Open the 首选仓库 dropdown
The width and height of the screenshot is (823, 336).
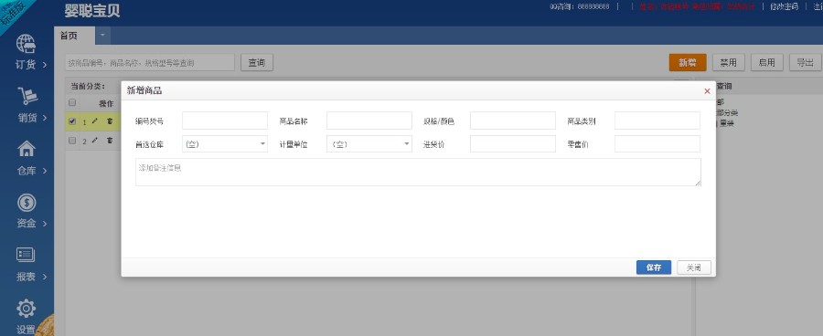[225, 144]
